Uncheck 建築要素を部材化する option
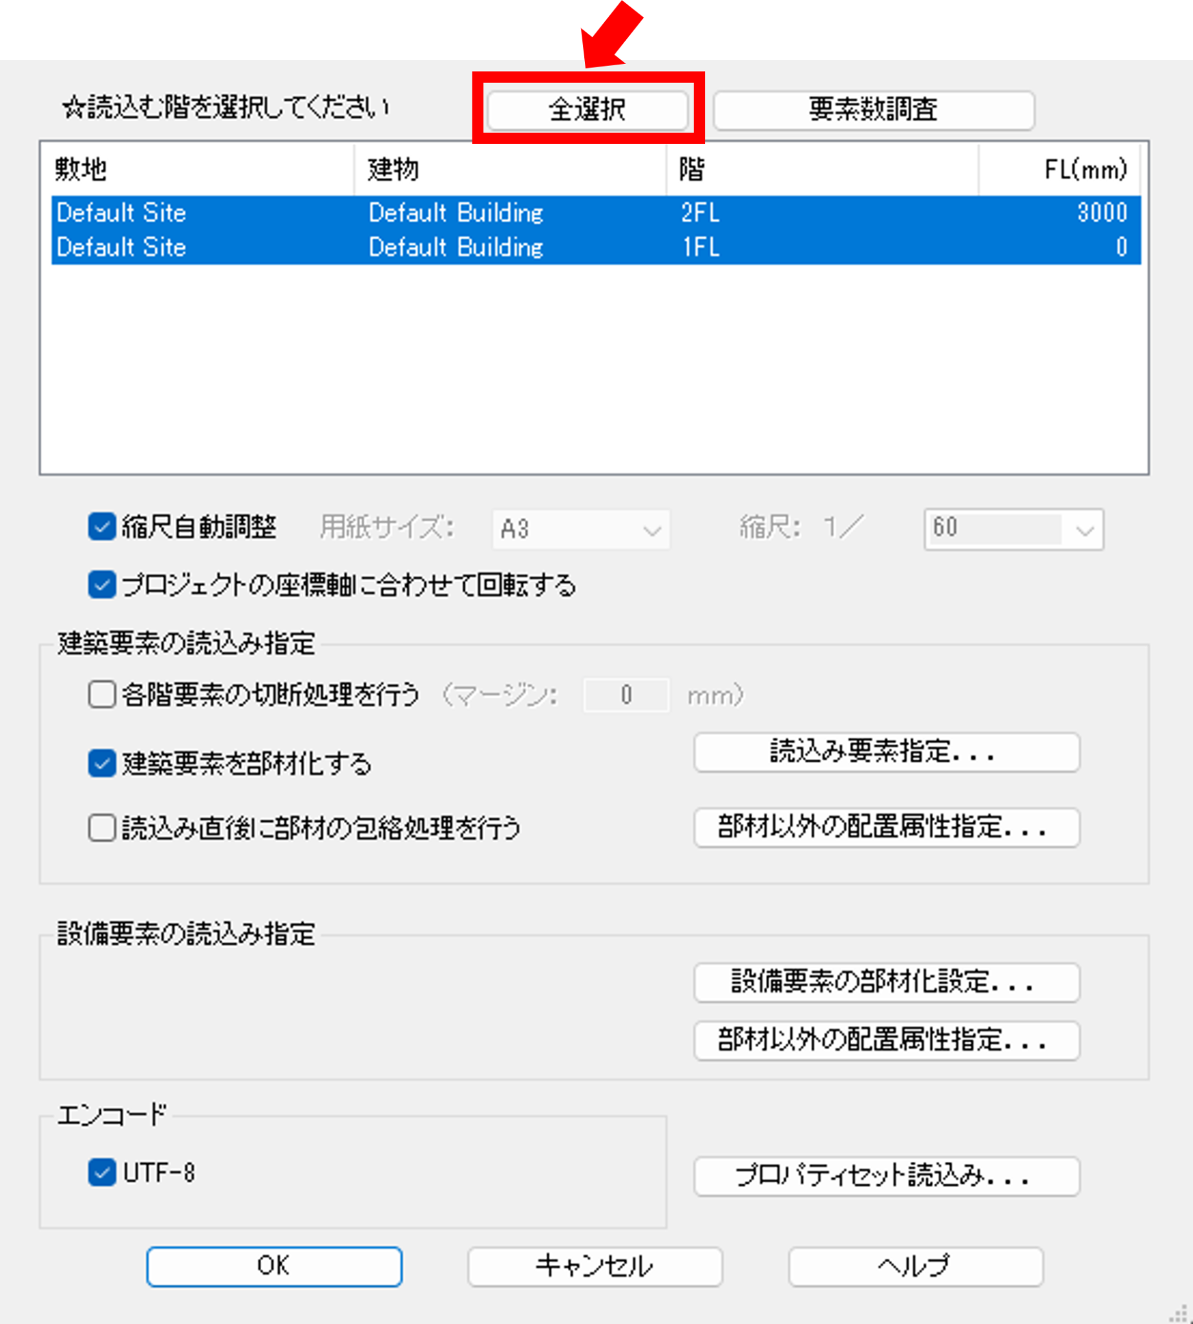The width and height of the screenshot is (1193, 1324). pyautogui.click(x=101, y=763)
